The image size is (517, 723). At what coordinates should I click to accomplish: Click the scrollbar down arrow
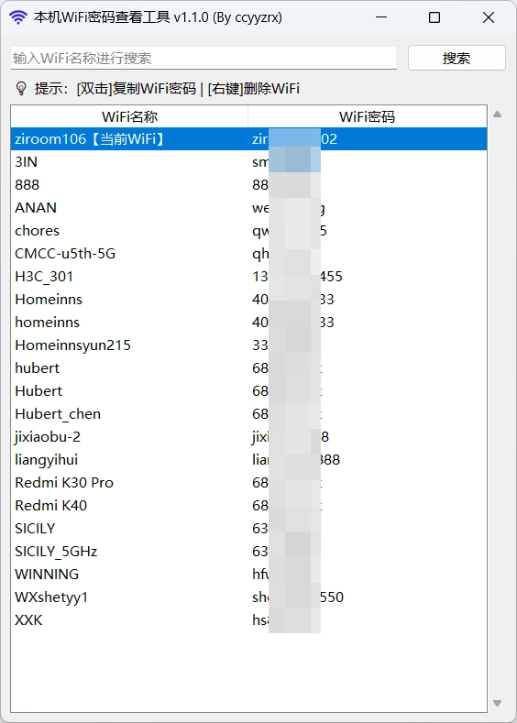[497, 703]
